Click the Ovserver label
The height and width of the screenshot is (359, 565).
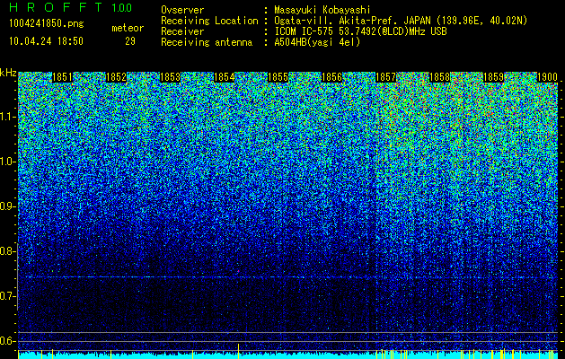click(182, 10)
